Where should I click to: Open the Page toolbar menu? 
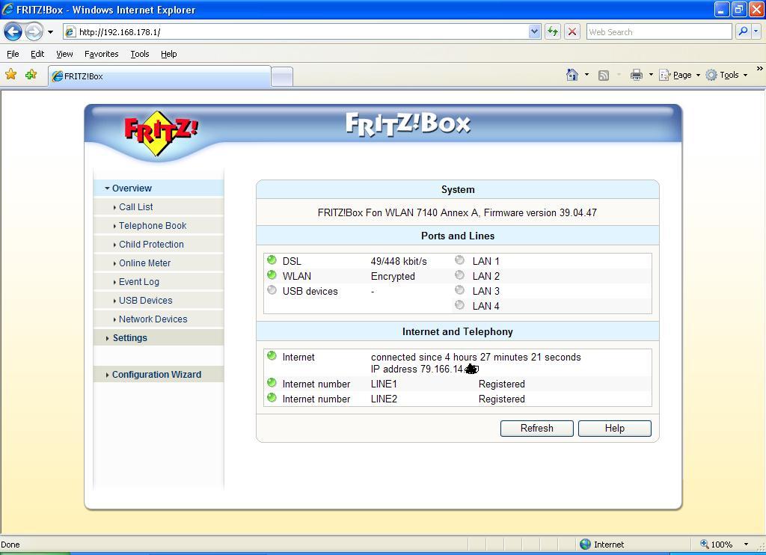pos(679,75)
